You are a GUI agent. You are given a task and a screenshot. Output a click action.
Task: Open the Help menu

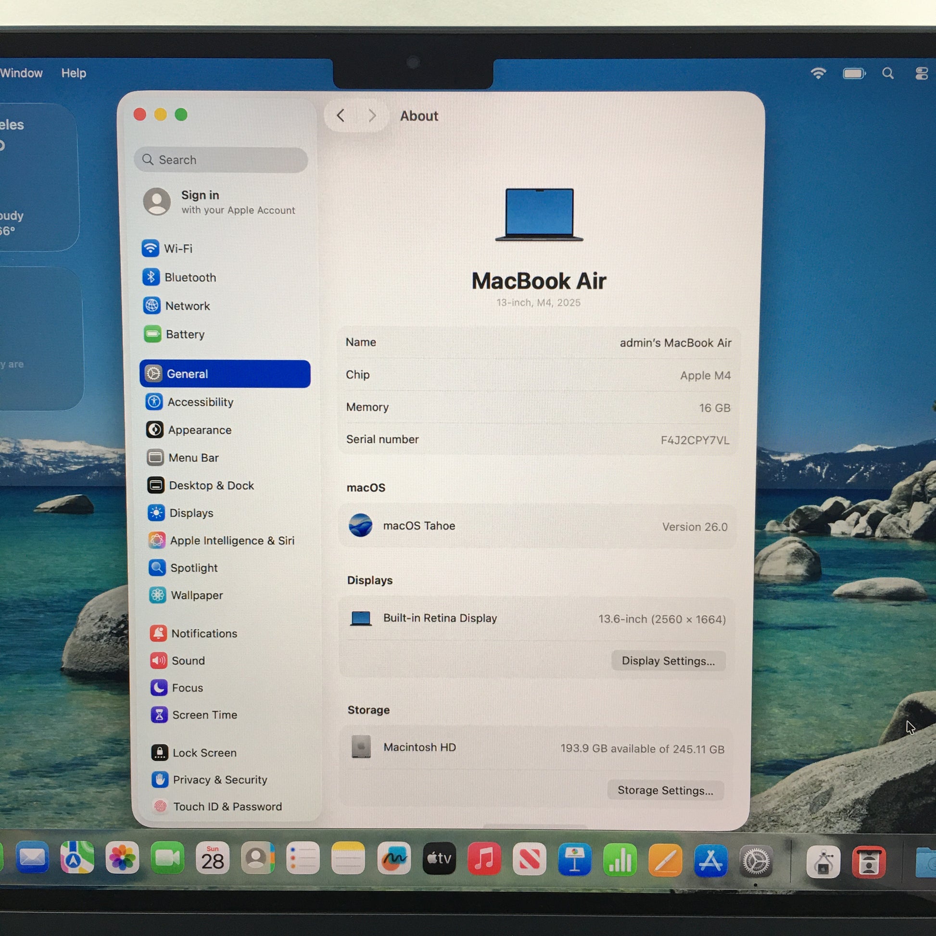(74, 73)
